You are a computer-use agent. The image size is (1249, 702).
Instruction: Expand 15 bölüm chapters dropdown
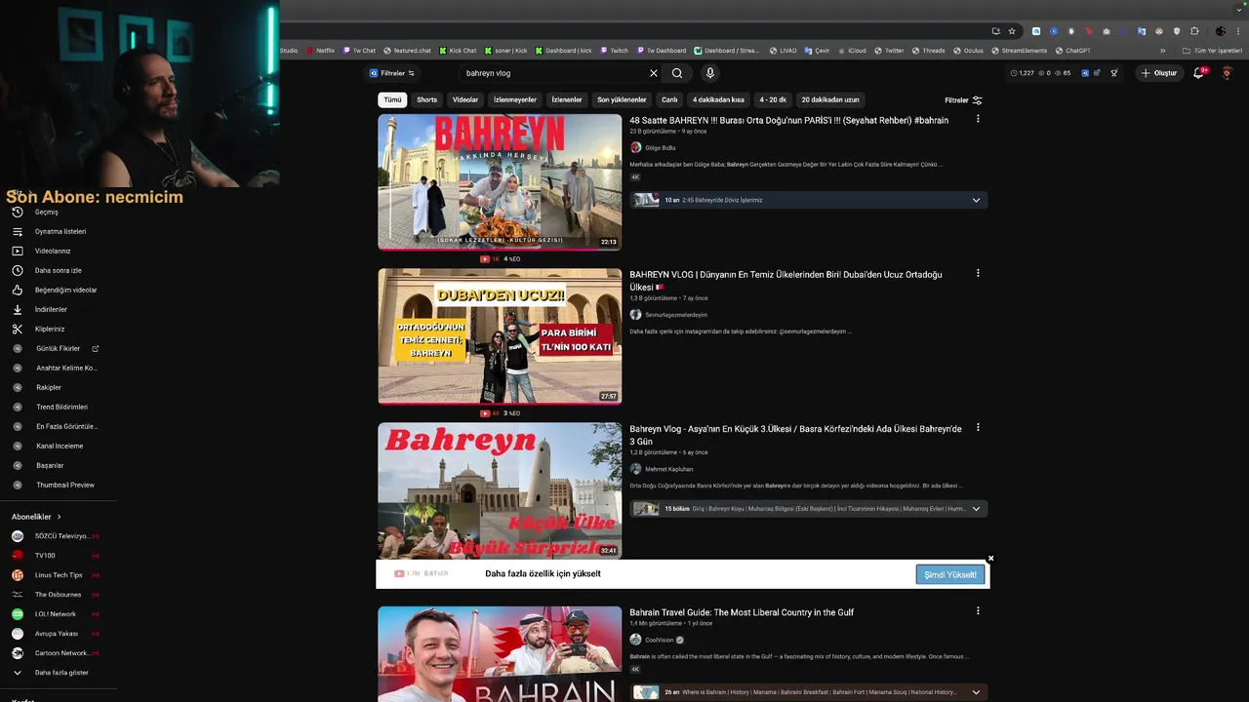[976, 509]
